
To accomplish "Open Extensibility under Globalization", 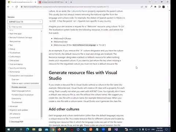I will pos(16,99).
